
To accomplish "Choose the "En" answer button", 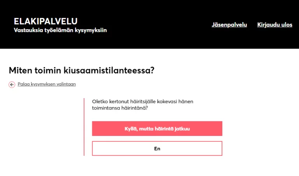I will 157,148.
